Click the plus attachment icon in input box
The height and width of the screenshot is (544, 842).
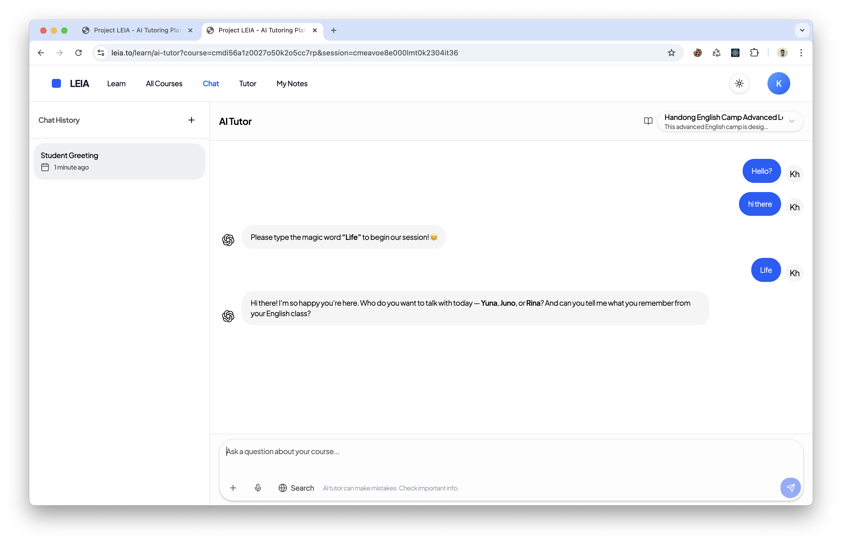click(233, 488)
